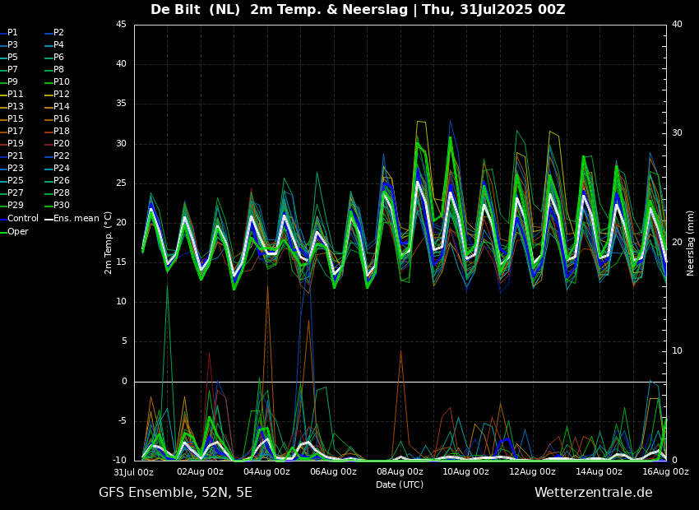The image size is (699, 510).
Task: Click P25 in the legend
Action: click(x=16, y=181)
